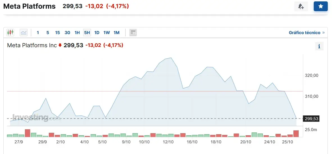Click the red down arrow beside Meta Platforms Inc
332x154 pixels.
pyautogui.click(x=60, y=45)
